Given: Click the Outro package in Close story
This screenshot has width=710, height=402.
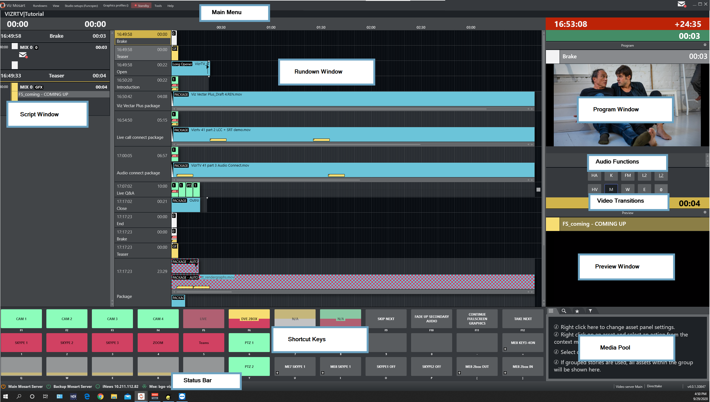Looking at the screenshot, I should click(186, 205).
